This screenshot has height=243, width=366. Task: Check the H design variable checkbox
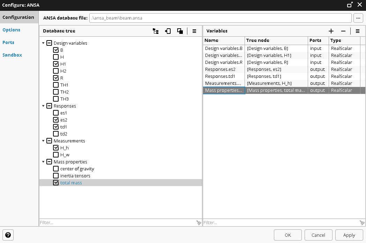pos(56,57)
